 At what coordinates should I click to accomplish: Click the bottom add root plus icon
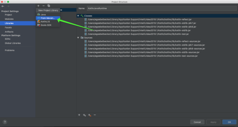coord(79,115)
